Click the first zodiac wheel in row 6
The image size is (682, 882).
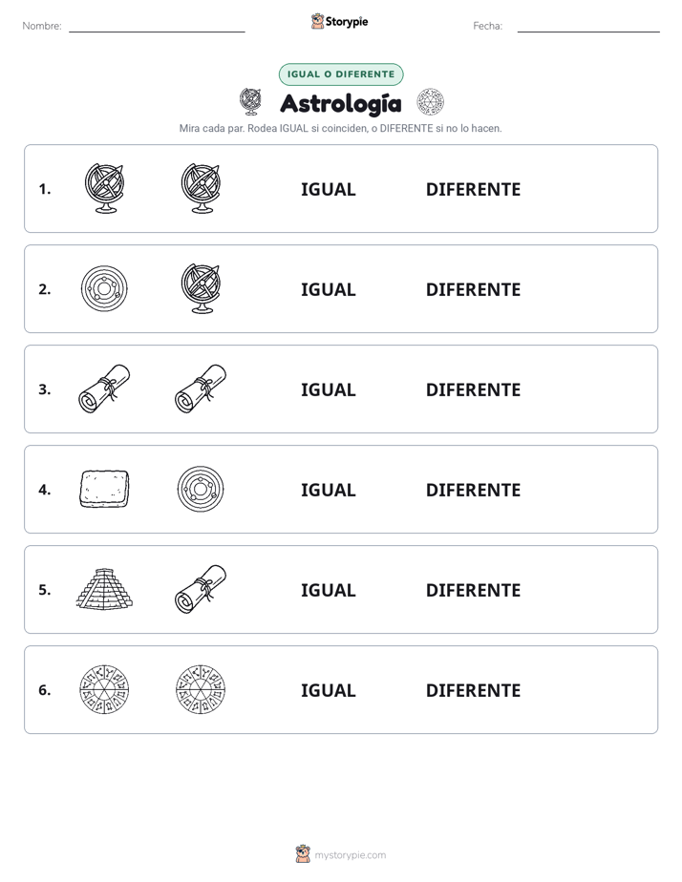point(104,689)
